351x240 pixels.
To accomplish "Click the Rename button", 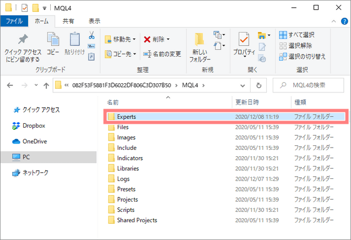I will 162,54.
